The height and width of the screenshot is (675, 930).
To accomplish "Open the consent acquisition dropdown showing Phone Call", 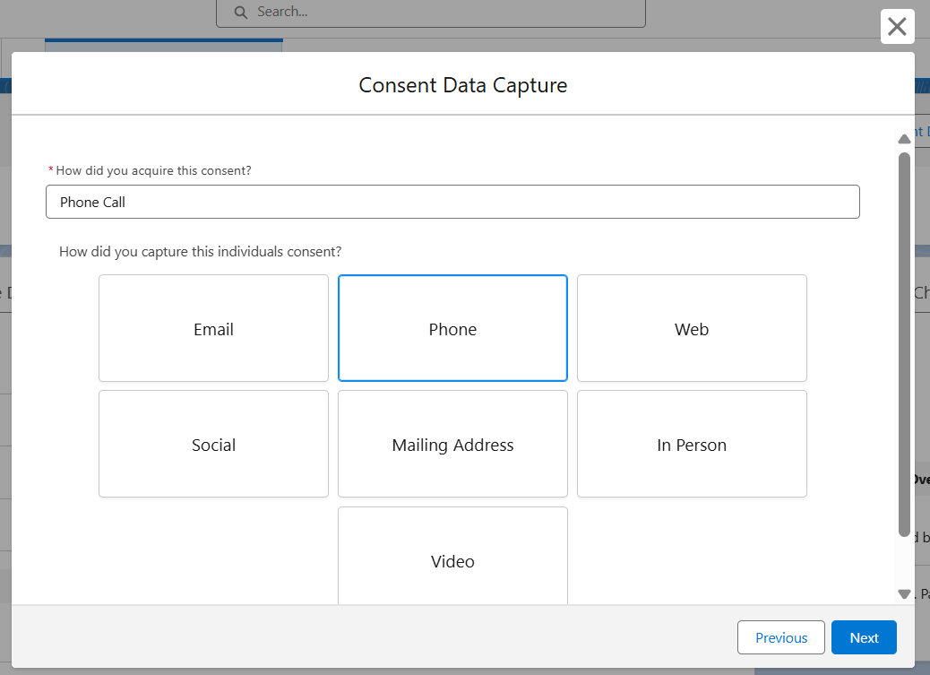I will (452, 202).
